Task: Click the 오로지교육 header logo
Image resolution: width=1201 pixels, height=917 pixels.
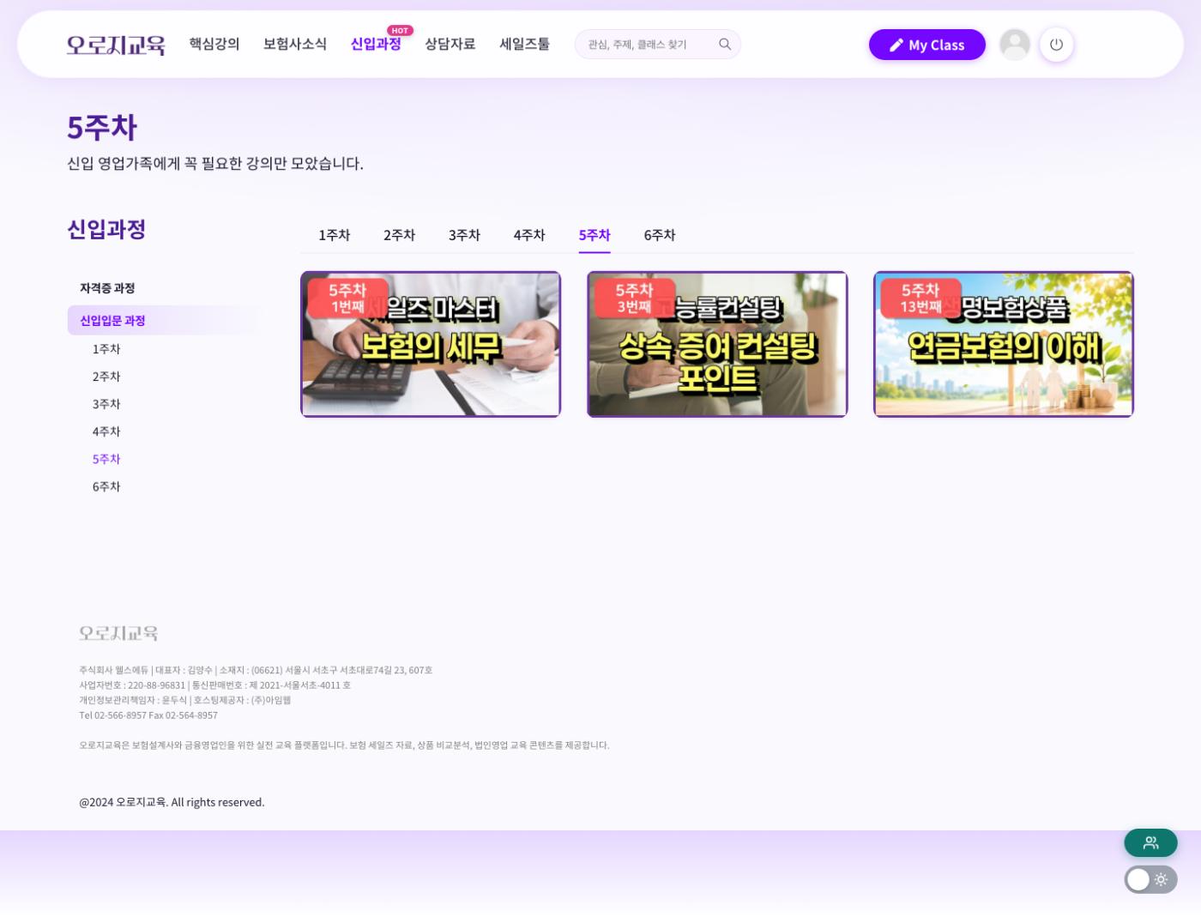Action: tap(116, 45)
